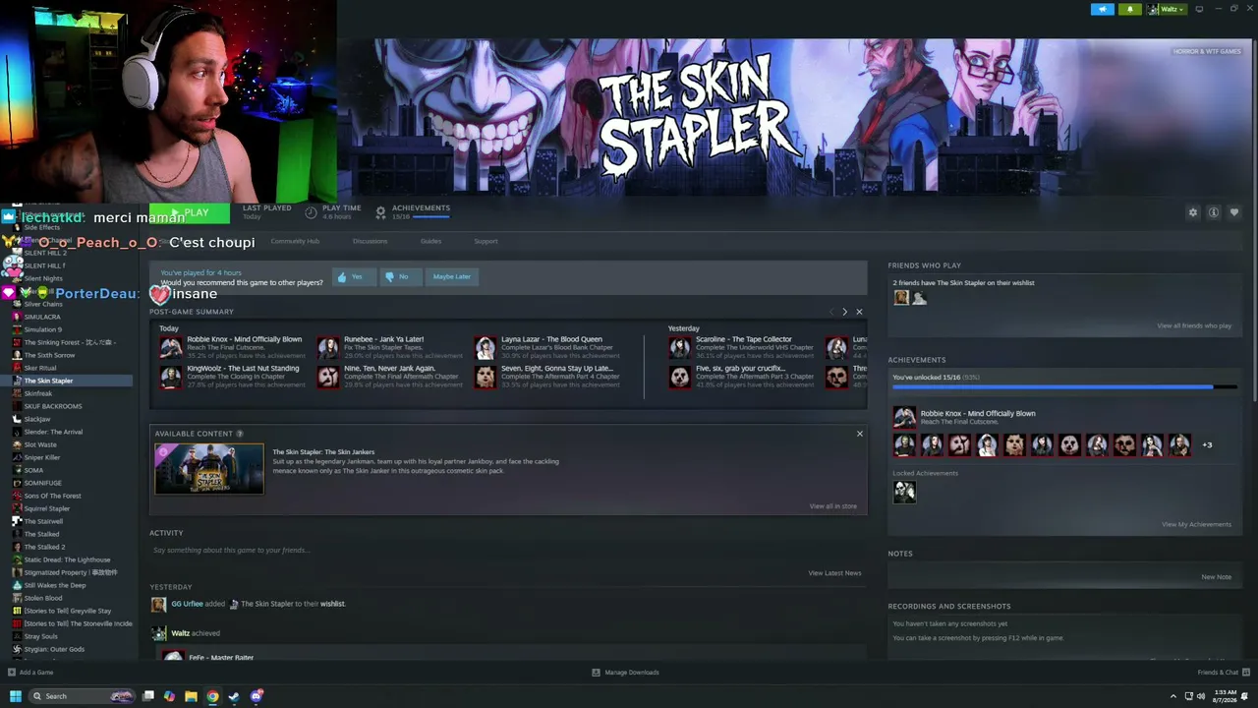Open Scaroline Tape Collector achievement icon
This screenshot has width=1258, height=708.
click(680, 347)
